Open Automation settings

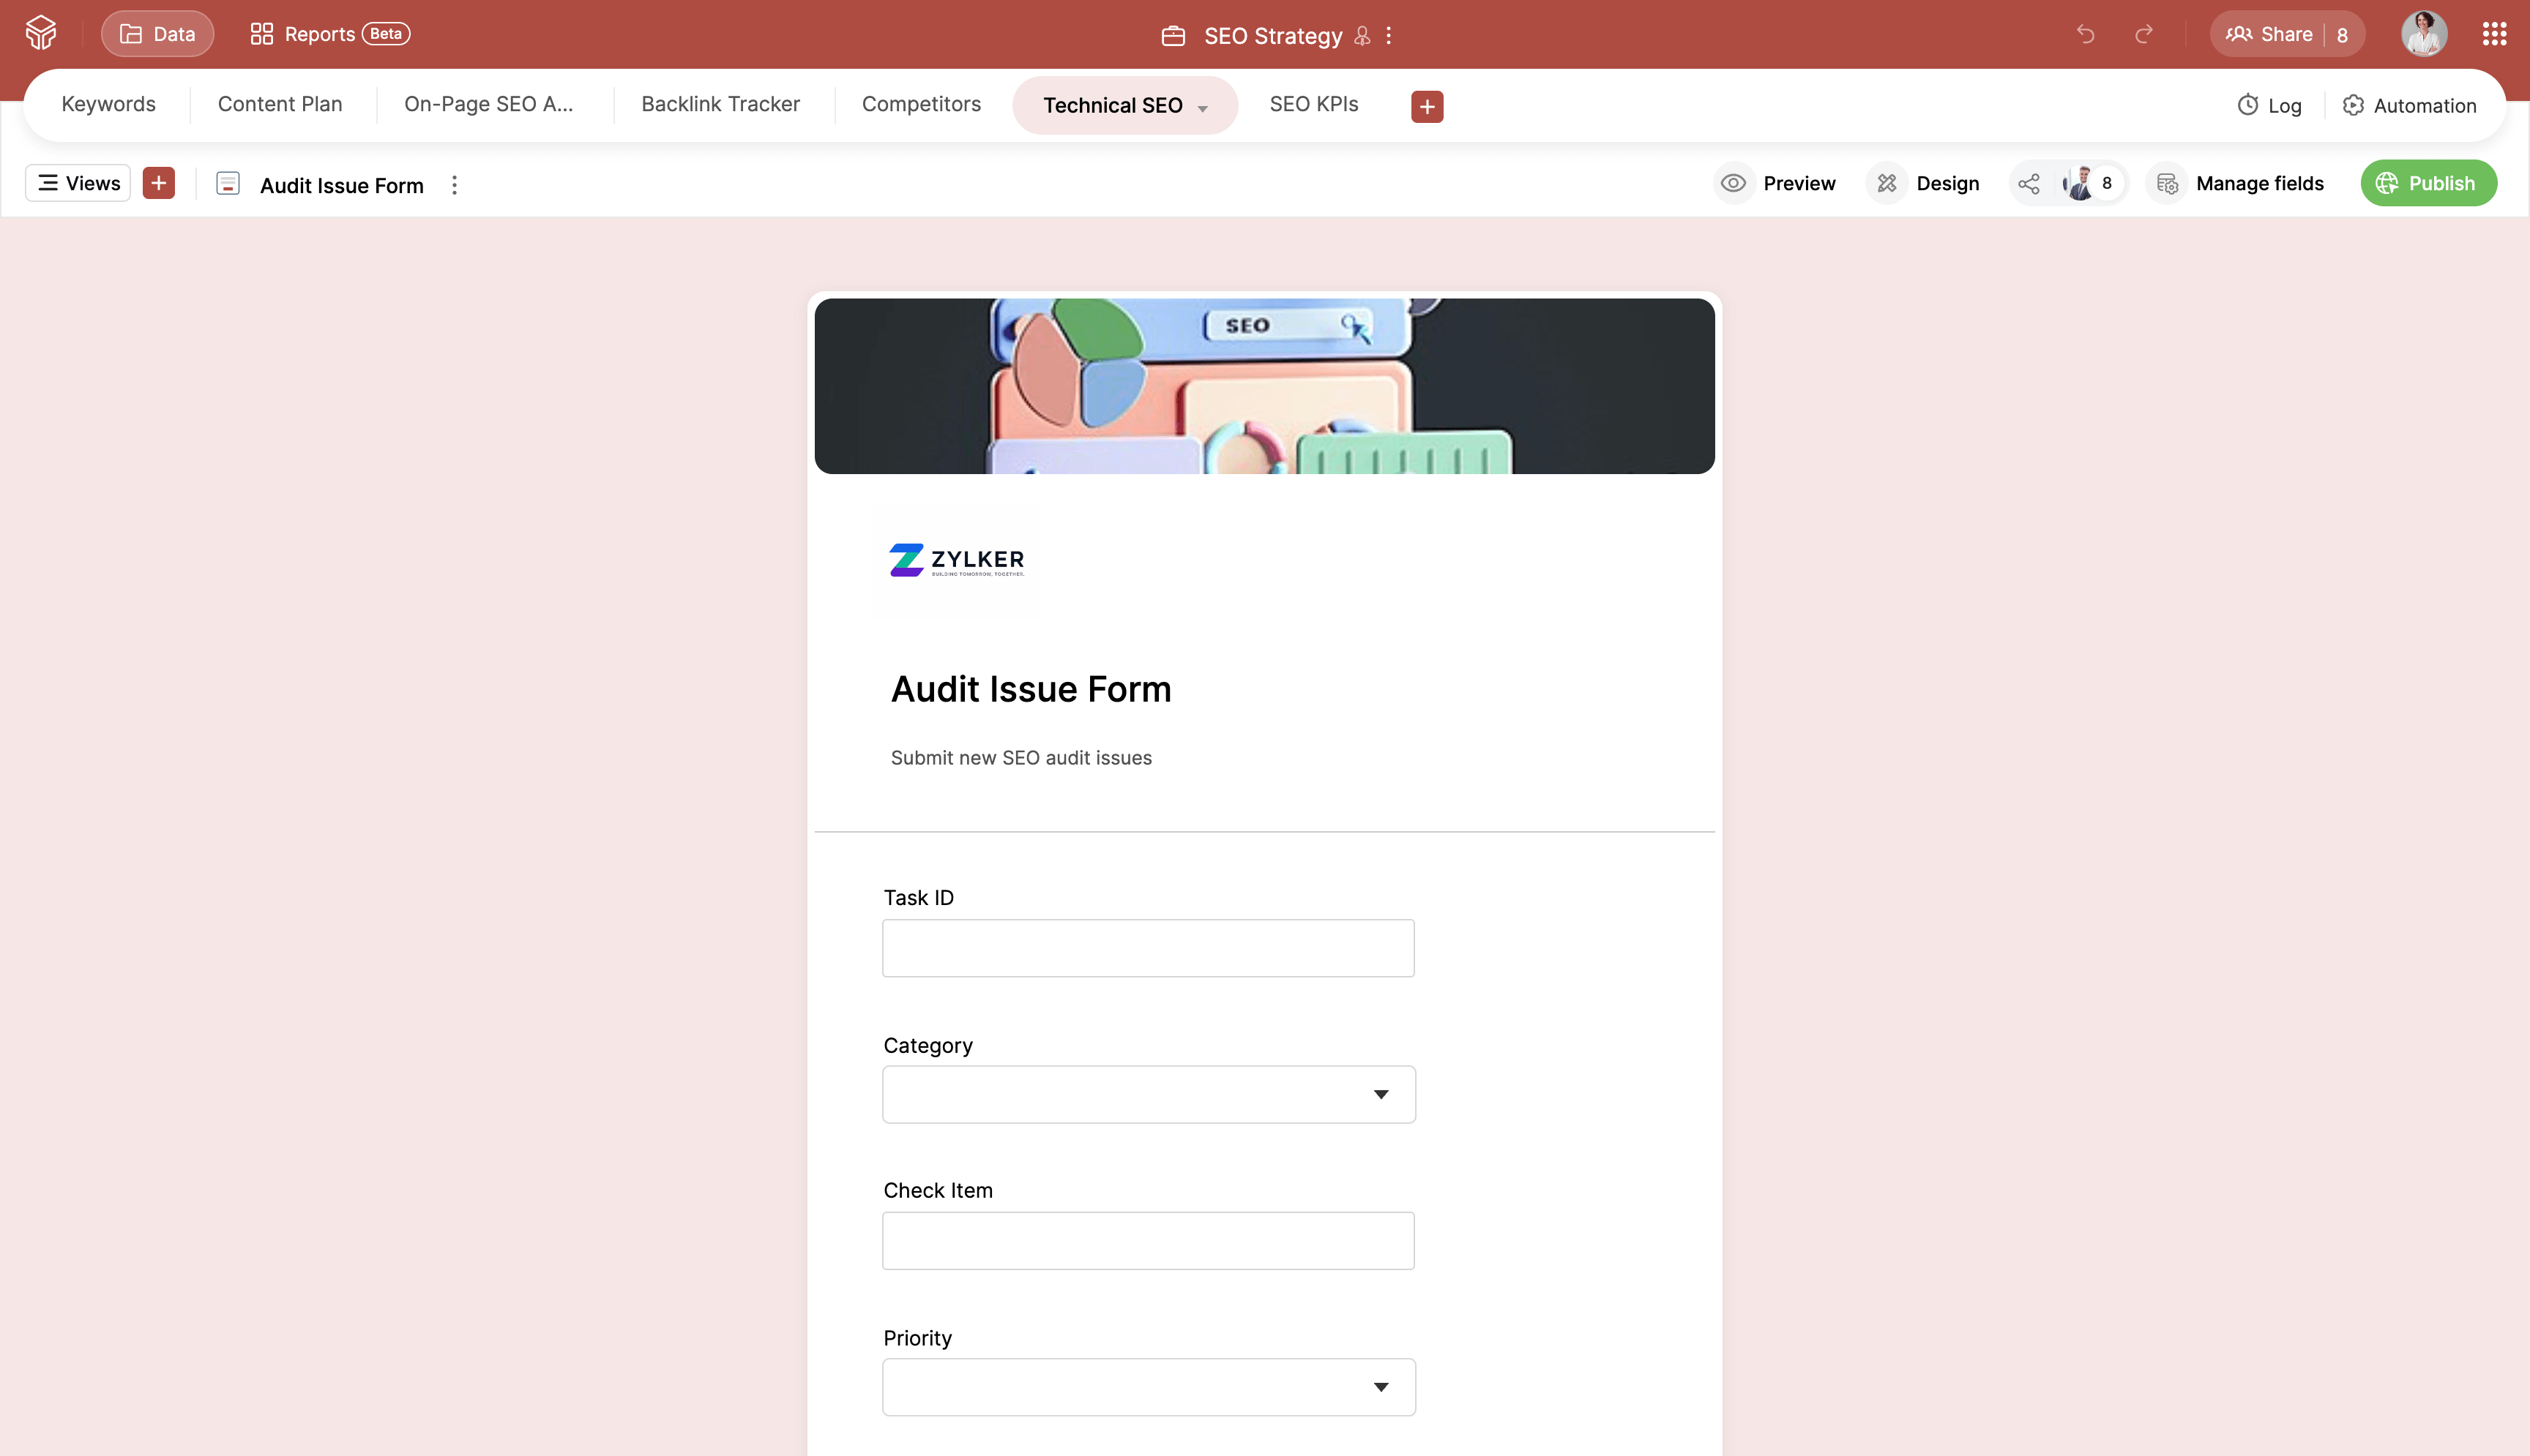pos(2409,105)
